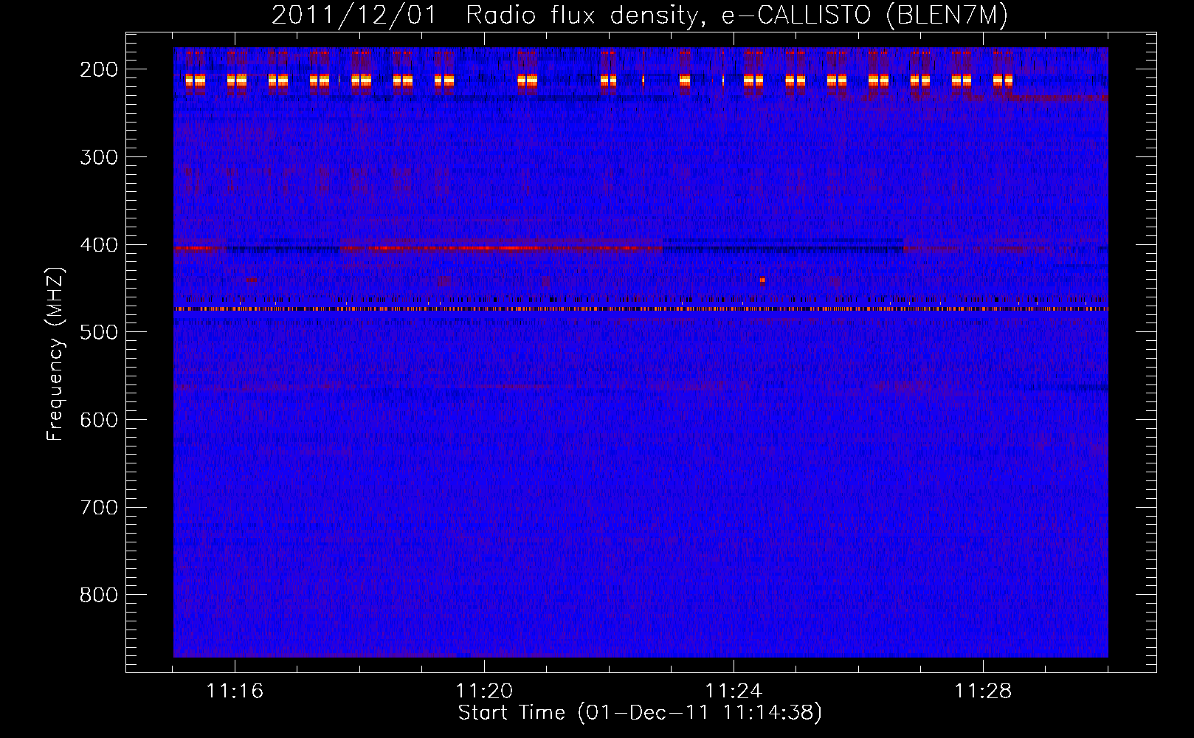Image resolution: width=1194 pixels, height=738 pixels.
Task: Select the 'Frequency (MHZ)' y-axis label
Action: coord(55,354)
